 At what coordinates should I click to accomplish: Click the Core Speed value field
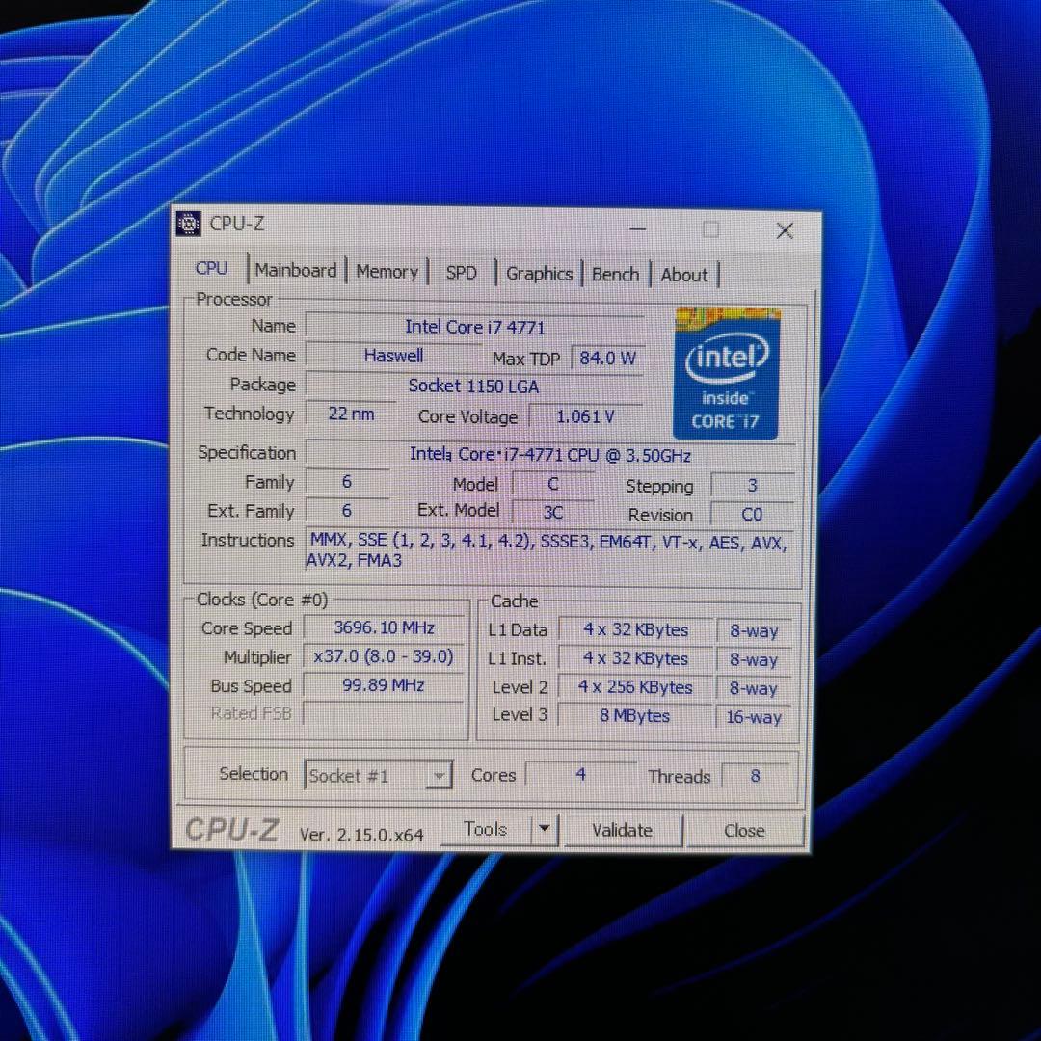point(383,627)
